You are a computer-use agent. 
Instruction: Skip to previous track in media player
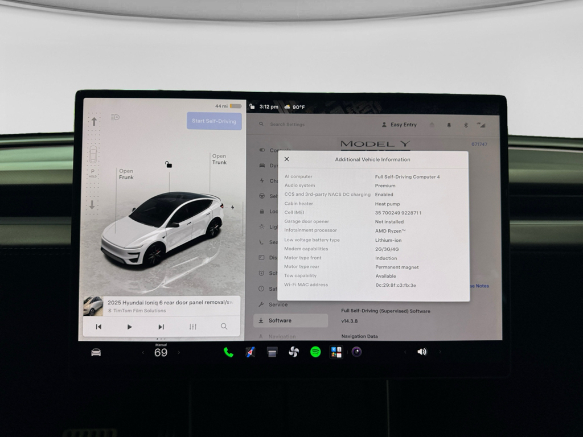coord(98,327)
